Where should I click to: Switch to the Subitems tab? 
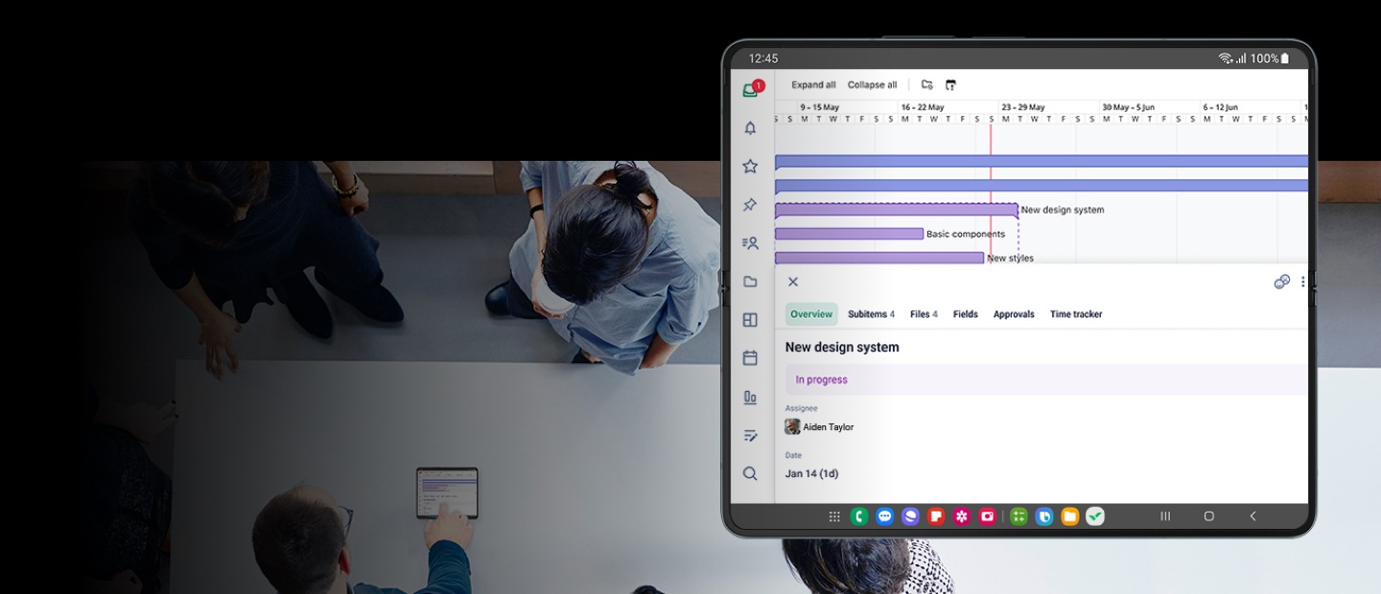(x=870, y=314)
